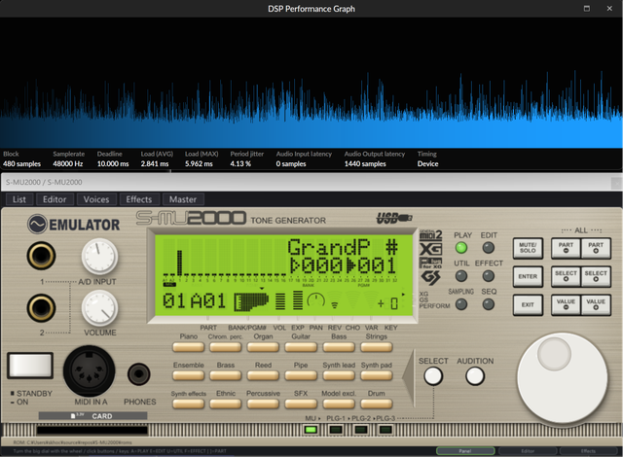Switch to the Effects tab
Screen dimensions: 623x457
[139, 199]
